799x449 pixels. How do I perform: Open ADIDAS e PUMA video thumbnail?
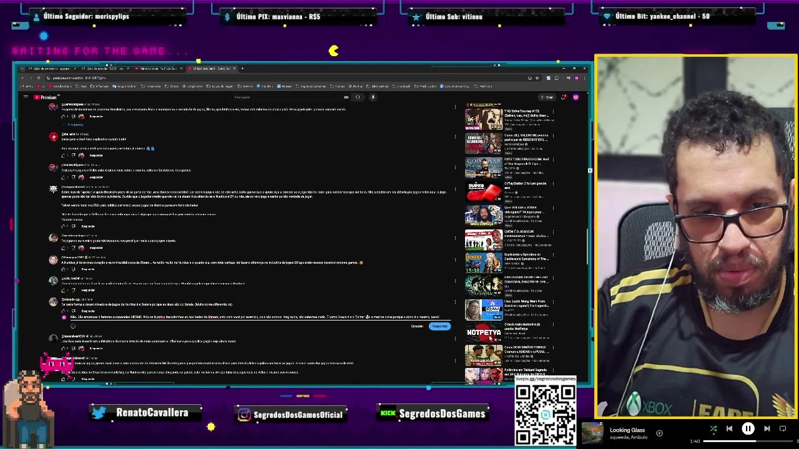pos(483,356)
